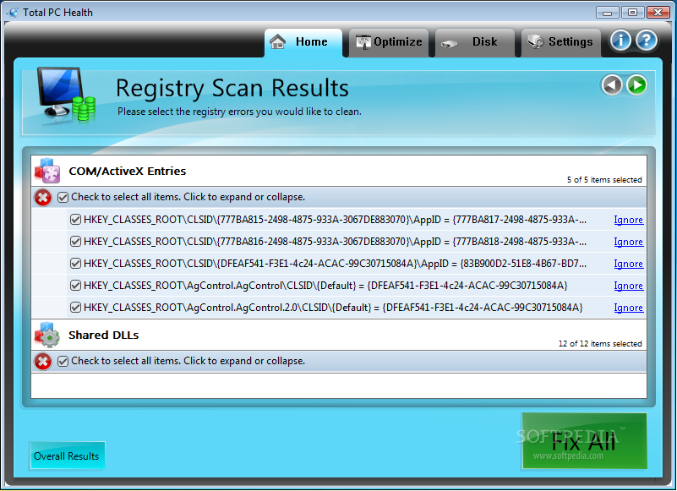677x491 pixels.
Task: Toggle the select-all checkbox for Shared DLLs
Action: point(63,362)
